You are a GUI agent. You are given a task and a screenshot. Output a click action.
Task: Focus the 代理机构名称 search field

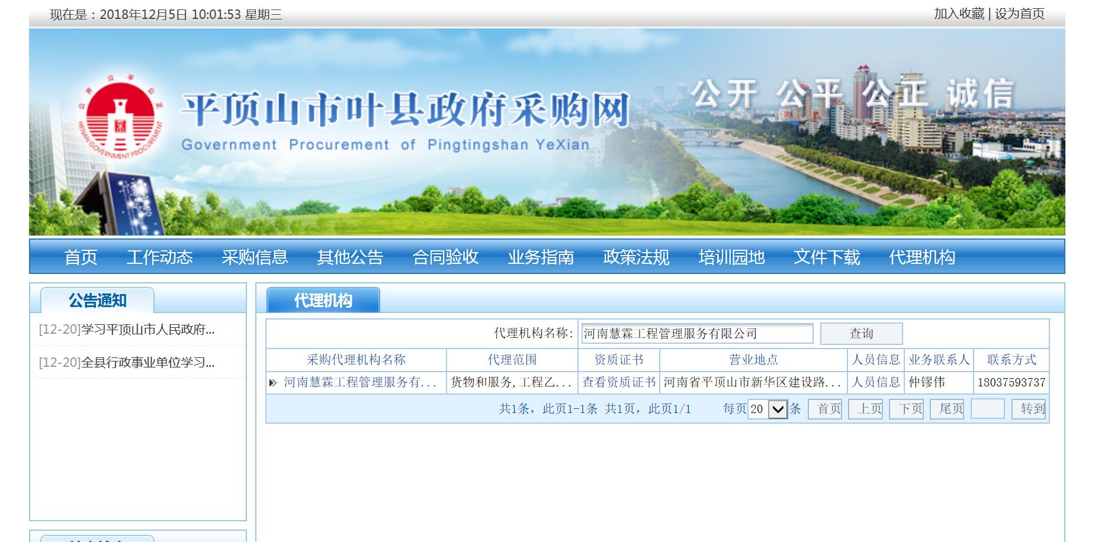point(697,334)
